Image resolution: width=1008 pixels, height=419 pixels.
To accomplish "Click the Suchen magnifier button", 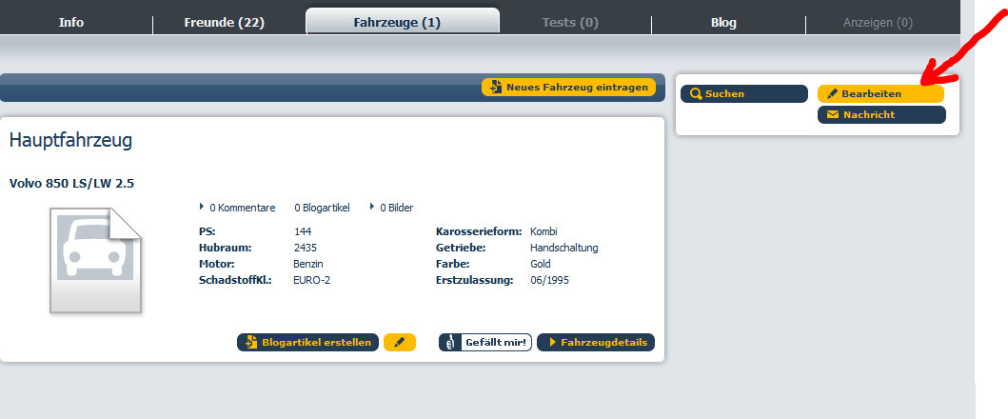I will tap(742, 93).
